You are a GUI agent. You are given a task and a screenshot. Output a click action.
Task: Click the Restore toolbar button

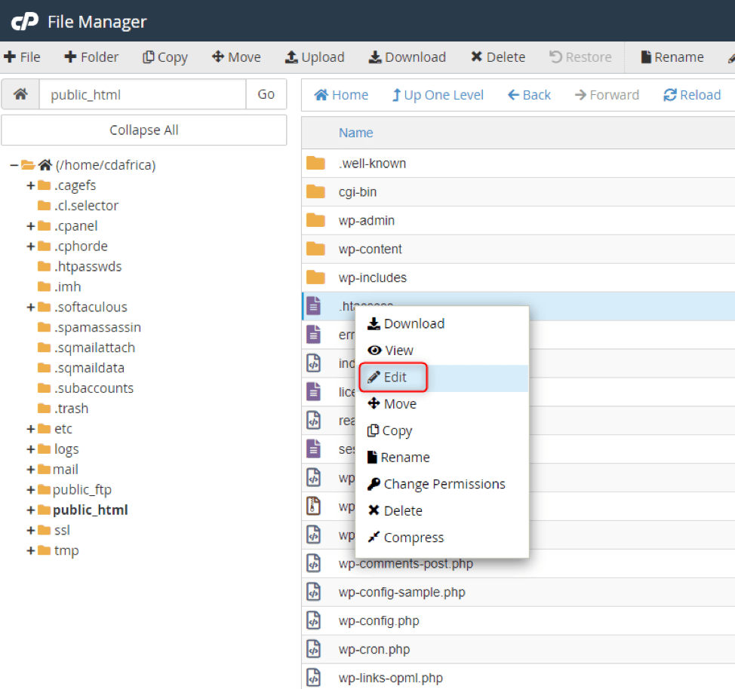[580, 57]
